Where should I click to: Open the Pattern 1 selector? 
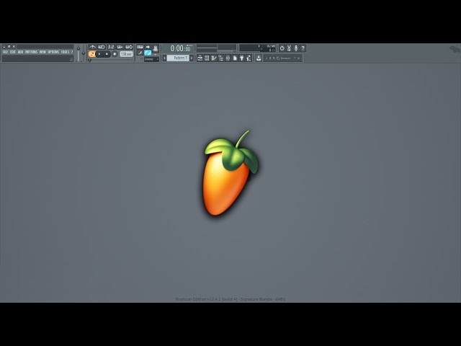(x=178, y=58)
